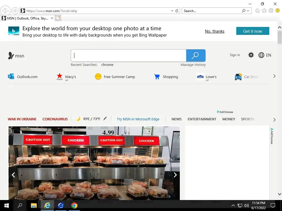Select recent search chrome
This screenshot has width=282, height=211.
[x=107, y=65]
